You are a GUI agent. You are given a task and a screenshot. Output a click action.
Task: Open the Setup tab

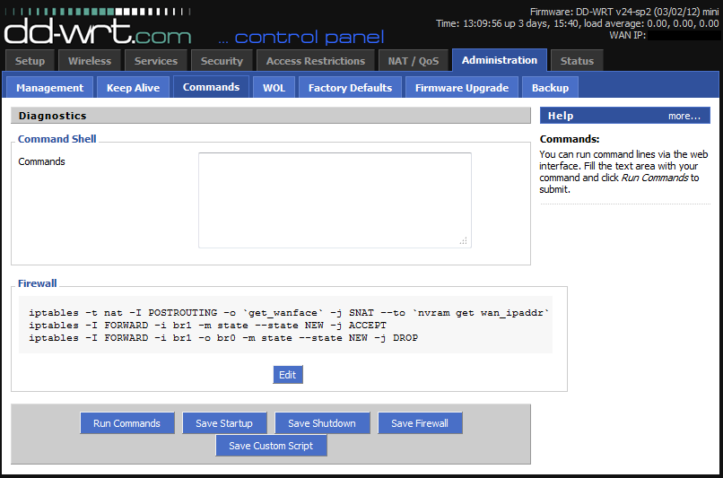(30, 61)
